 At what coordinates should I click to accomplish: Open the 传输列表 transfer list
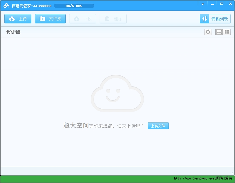215,19
